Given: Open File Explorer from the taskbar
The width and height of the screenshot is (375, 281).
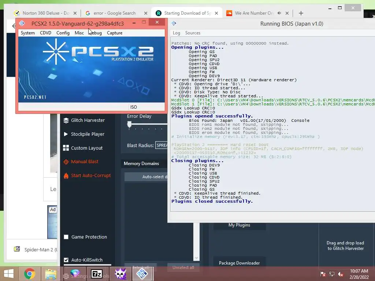Looking at the screenshot, I should 51,274.
